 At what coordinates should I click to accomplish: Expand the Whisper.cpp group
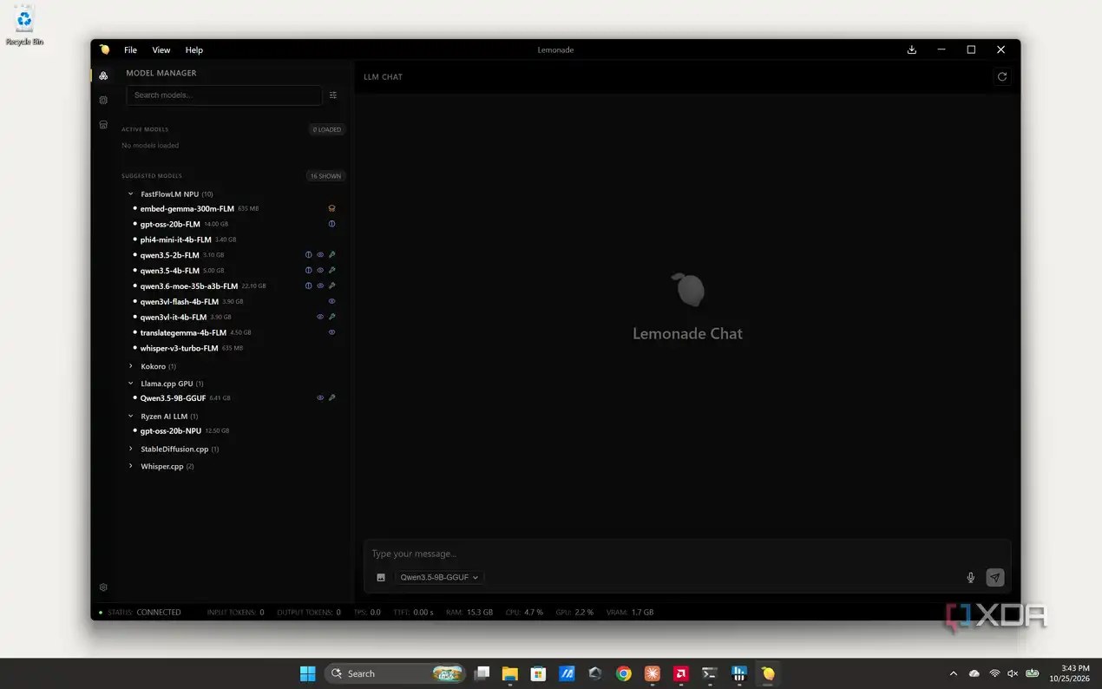click(x=131, y=467)
